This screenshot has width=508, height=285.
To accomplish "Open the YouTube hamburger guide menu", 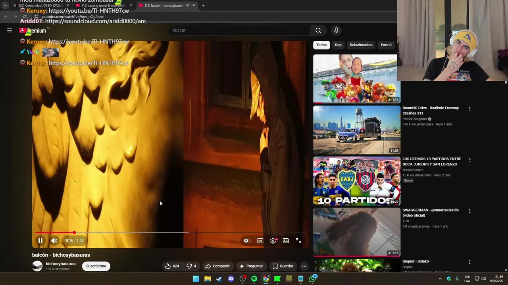I will [10, 30].
